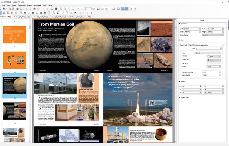The image size is (229, 146).
Task: Open the Fill Color white swatch picker
Action: 214,56
